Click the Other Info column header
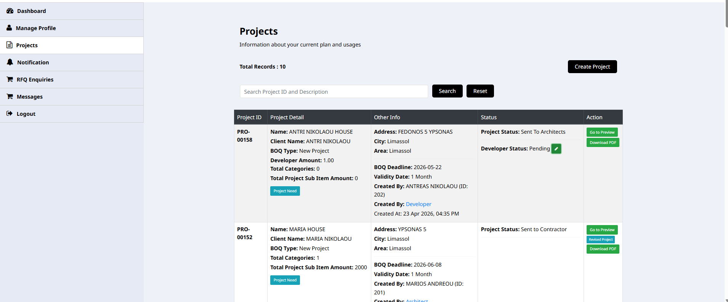Viewport: 728px width, 302px height. click(x=424, y=117)
